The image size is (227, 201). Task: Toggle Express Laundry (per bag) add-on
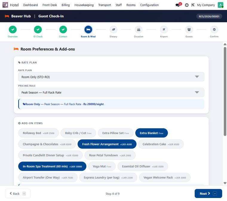click(108, 177)
